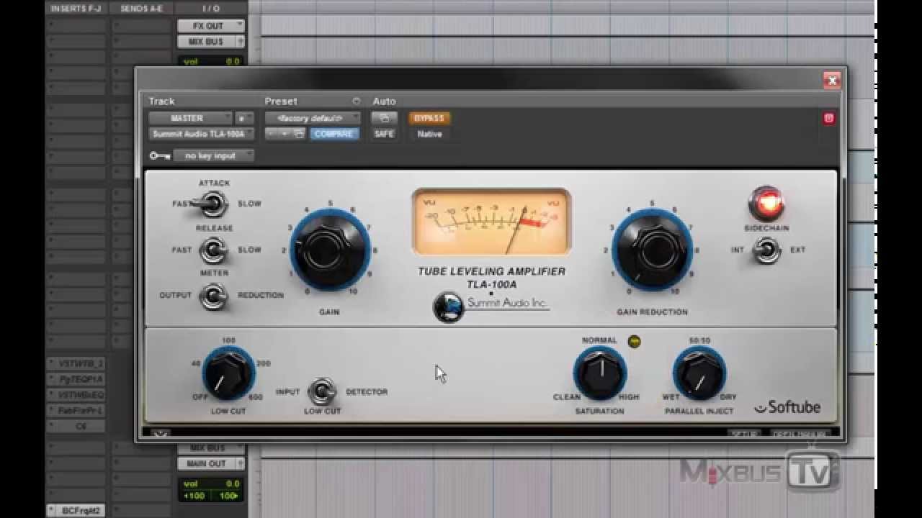Click bottom vol 0.0 volume field

[x=211, y=484]
